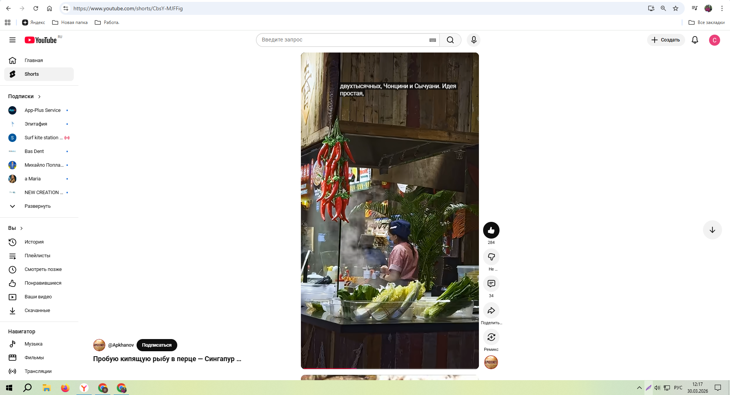Open the Apkhanov sound avatar below Remix
730x395 pixels.
click(491, 362)
